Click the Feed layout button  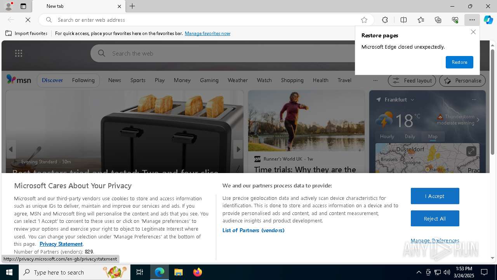[412, 80]
